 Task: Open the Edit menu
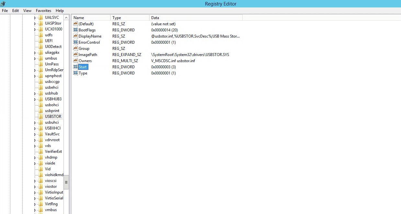point(16,11)
